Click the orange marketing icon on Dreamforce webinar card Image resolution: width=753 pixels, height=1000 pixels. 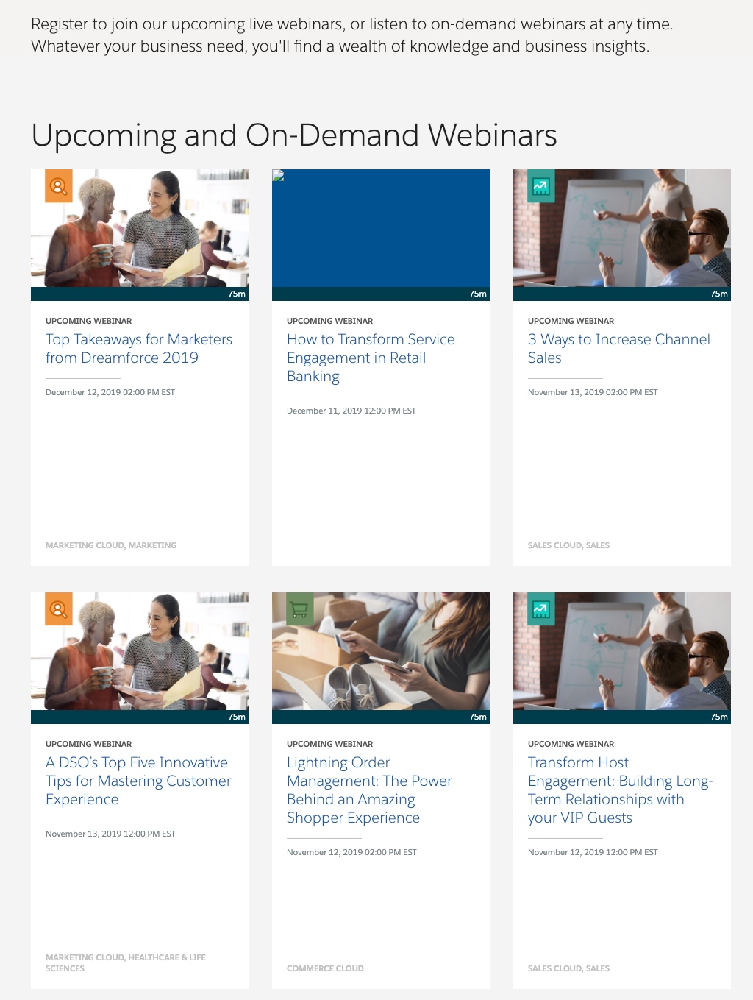point(59,186)
